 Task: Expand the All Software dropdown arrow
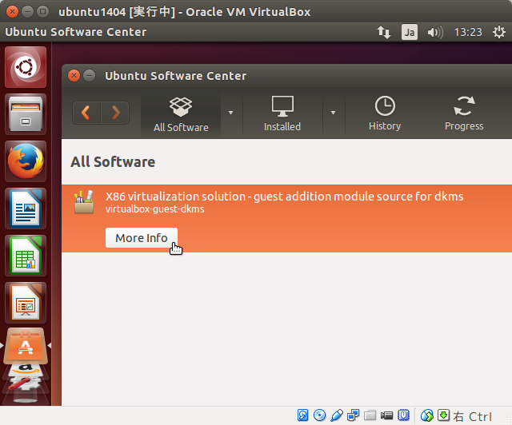[x=231, y=113]
